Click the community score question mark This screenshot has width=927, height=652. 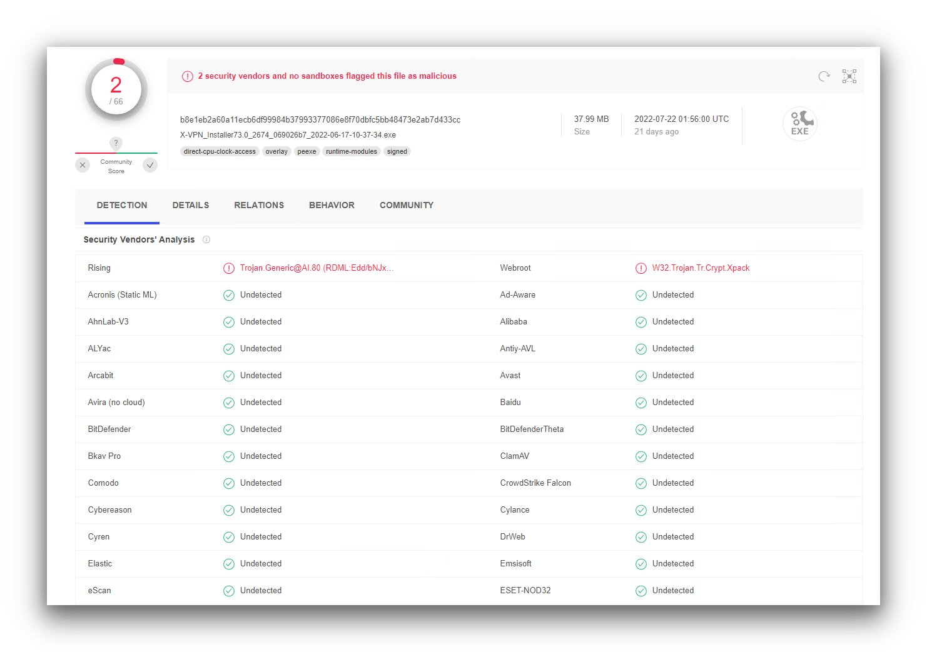pyautogui.click(x=116, y=143)
